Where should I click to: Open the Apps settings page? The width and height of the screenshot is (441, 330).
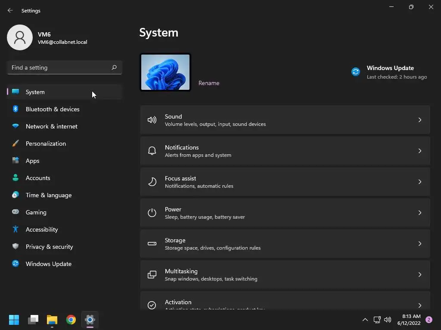point(65,161)
